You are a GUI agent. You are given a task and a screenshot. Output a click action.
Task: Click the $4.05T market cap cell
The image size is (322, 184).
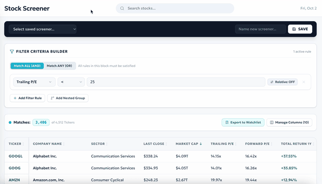point(182,168)
